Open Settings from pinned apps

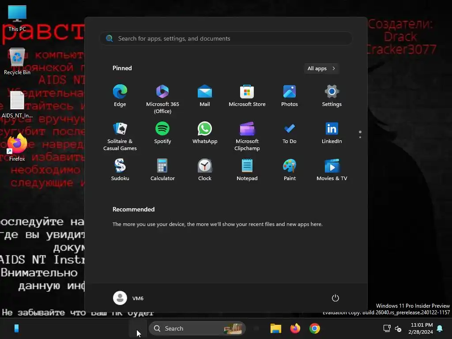tap(332, 96)
